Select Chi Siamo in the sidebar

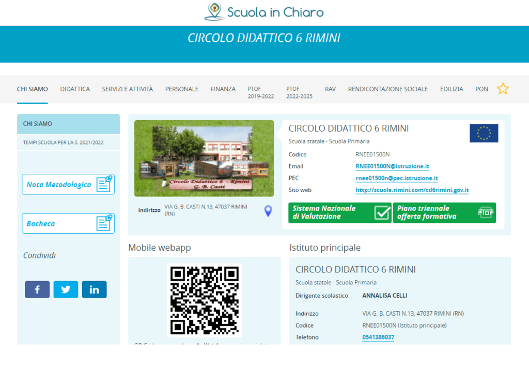69,124
